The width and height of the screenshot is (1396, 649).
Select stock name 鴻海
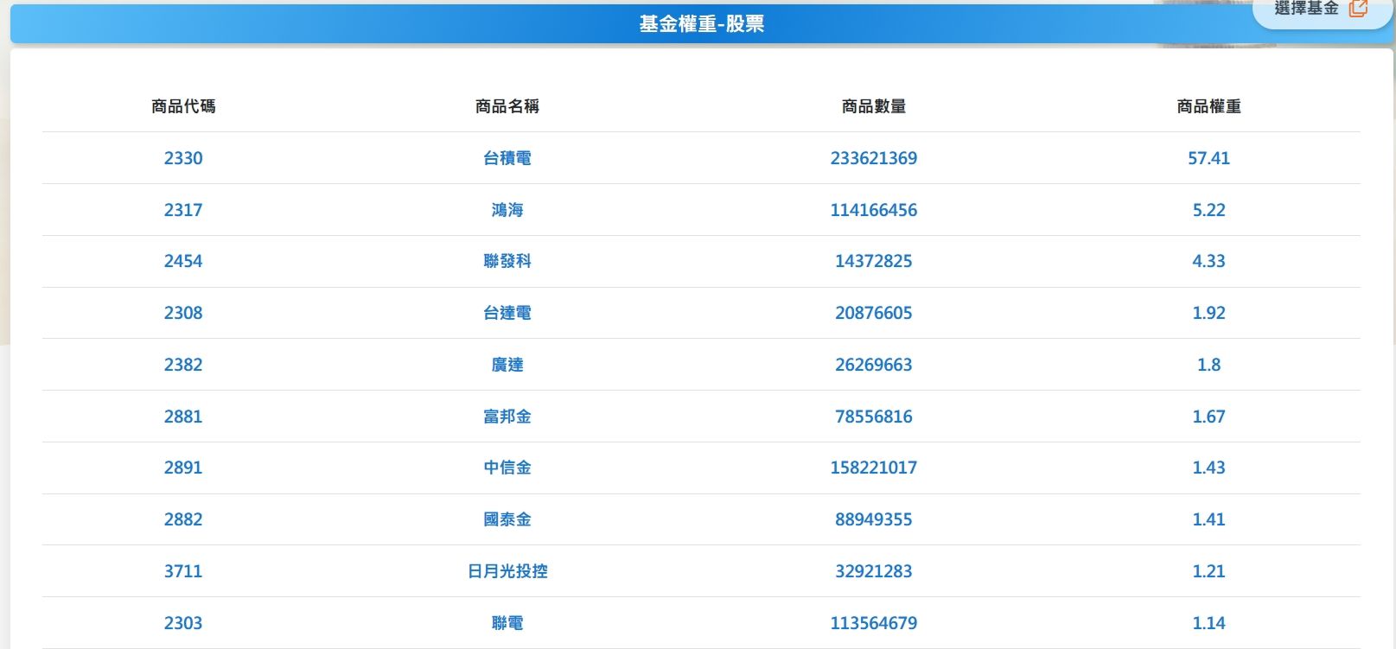(507, 210)
